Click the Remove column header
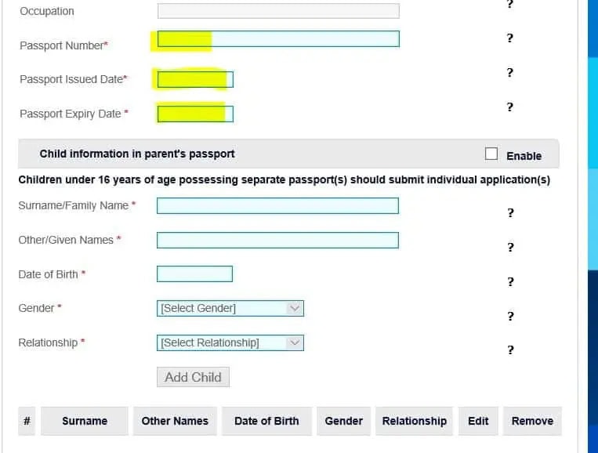Screen dimensions: 598x453 click(532, 421)
